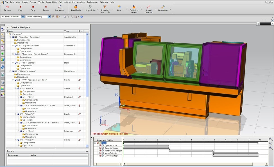Open the Assemblies menu
274x167 pixels.
[51, 2]
